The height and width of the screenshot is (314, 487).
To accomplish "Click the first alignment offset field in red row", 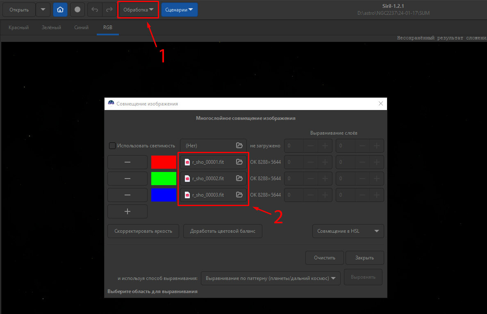I will [294, 162].
